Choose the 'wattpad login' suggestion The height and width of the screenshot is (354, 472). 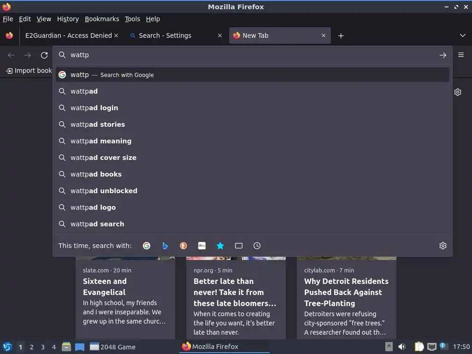click(x=253, y=108)
